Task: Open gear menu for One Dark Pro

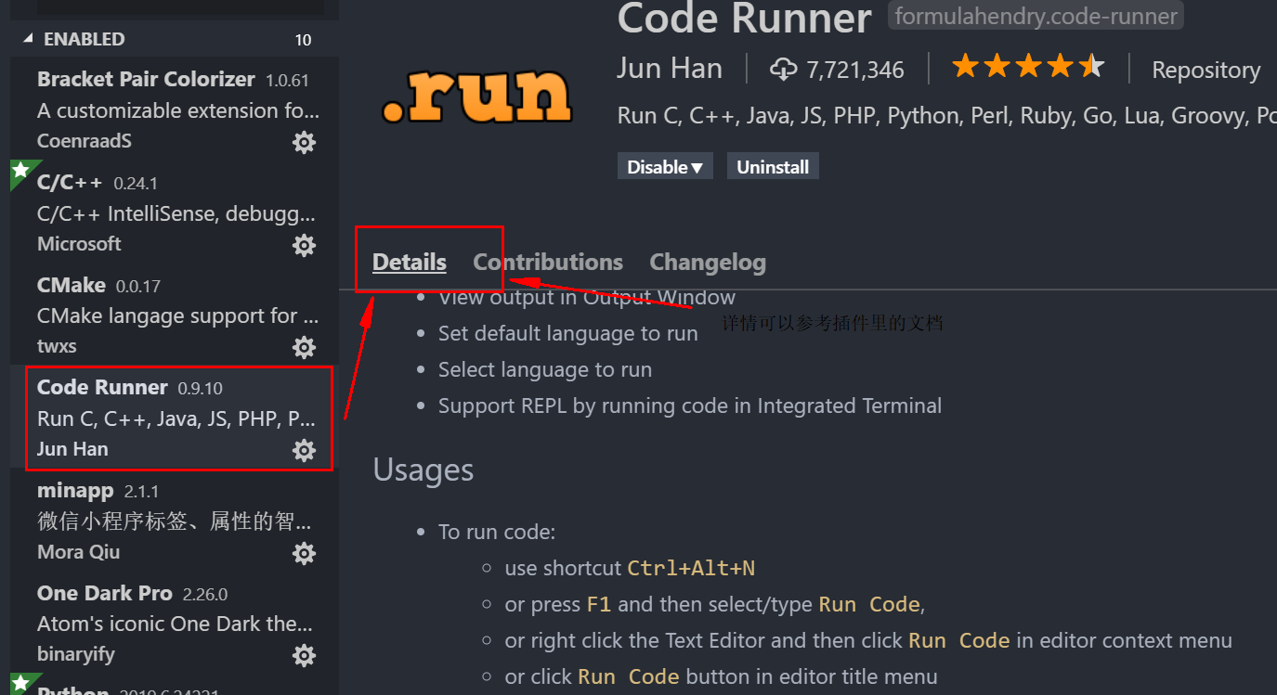Action: coord(305,655)
